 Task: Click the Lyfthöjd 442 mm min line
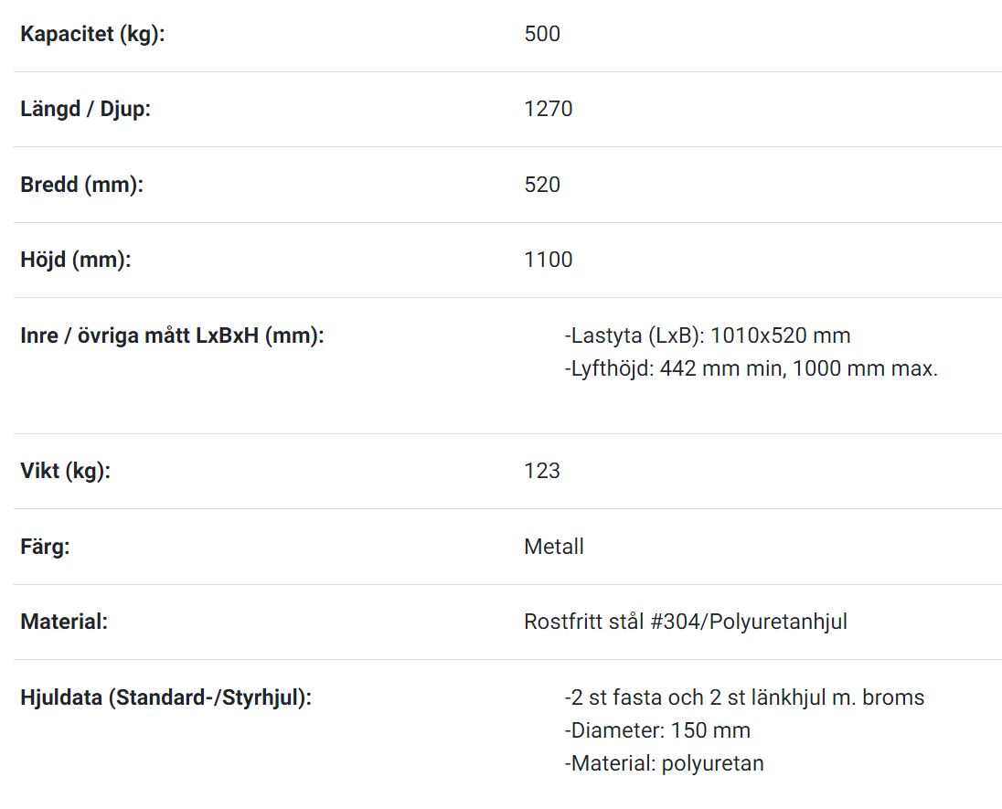click(x=751, y=368)
